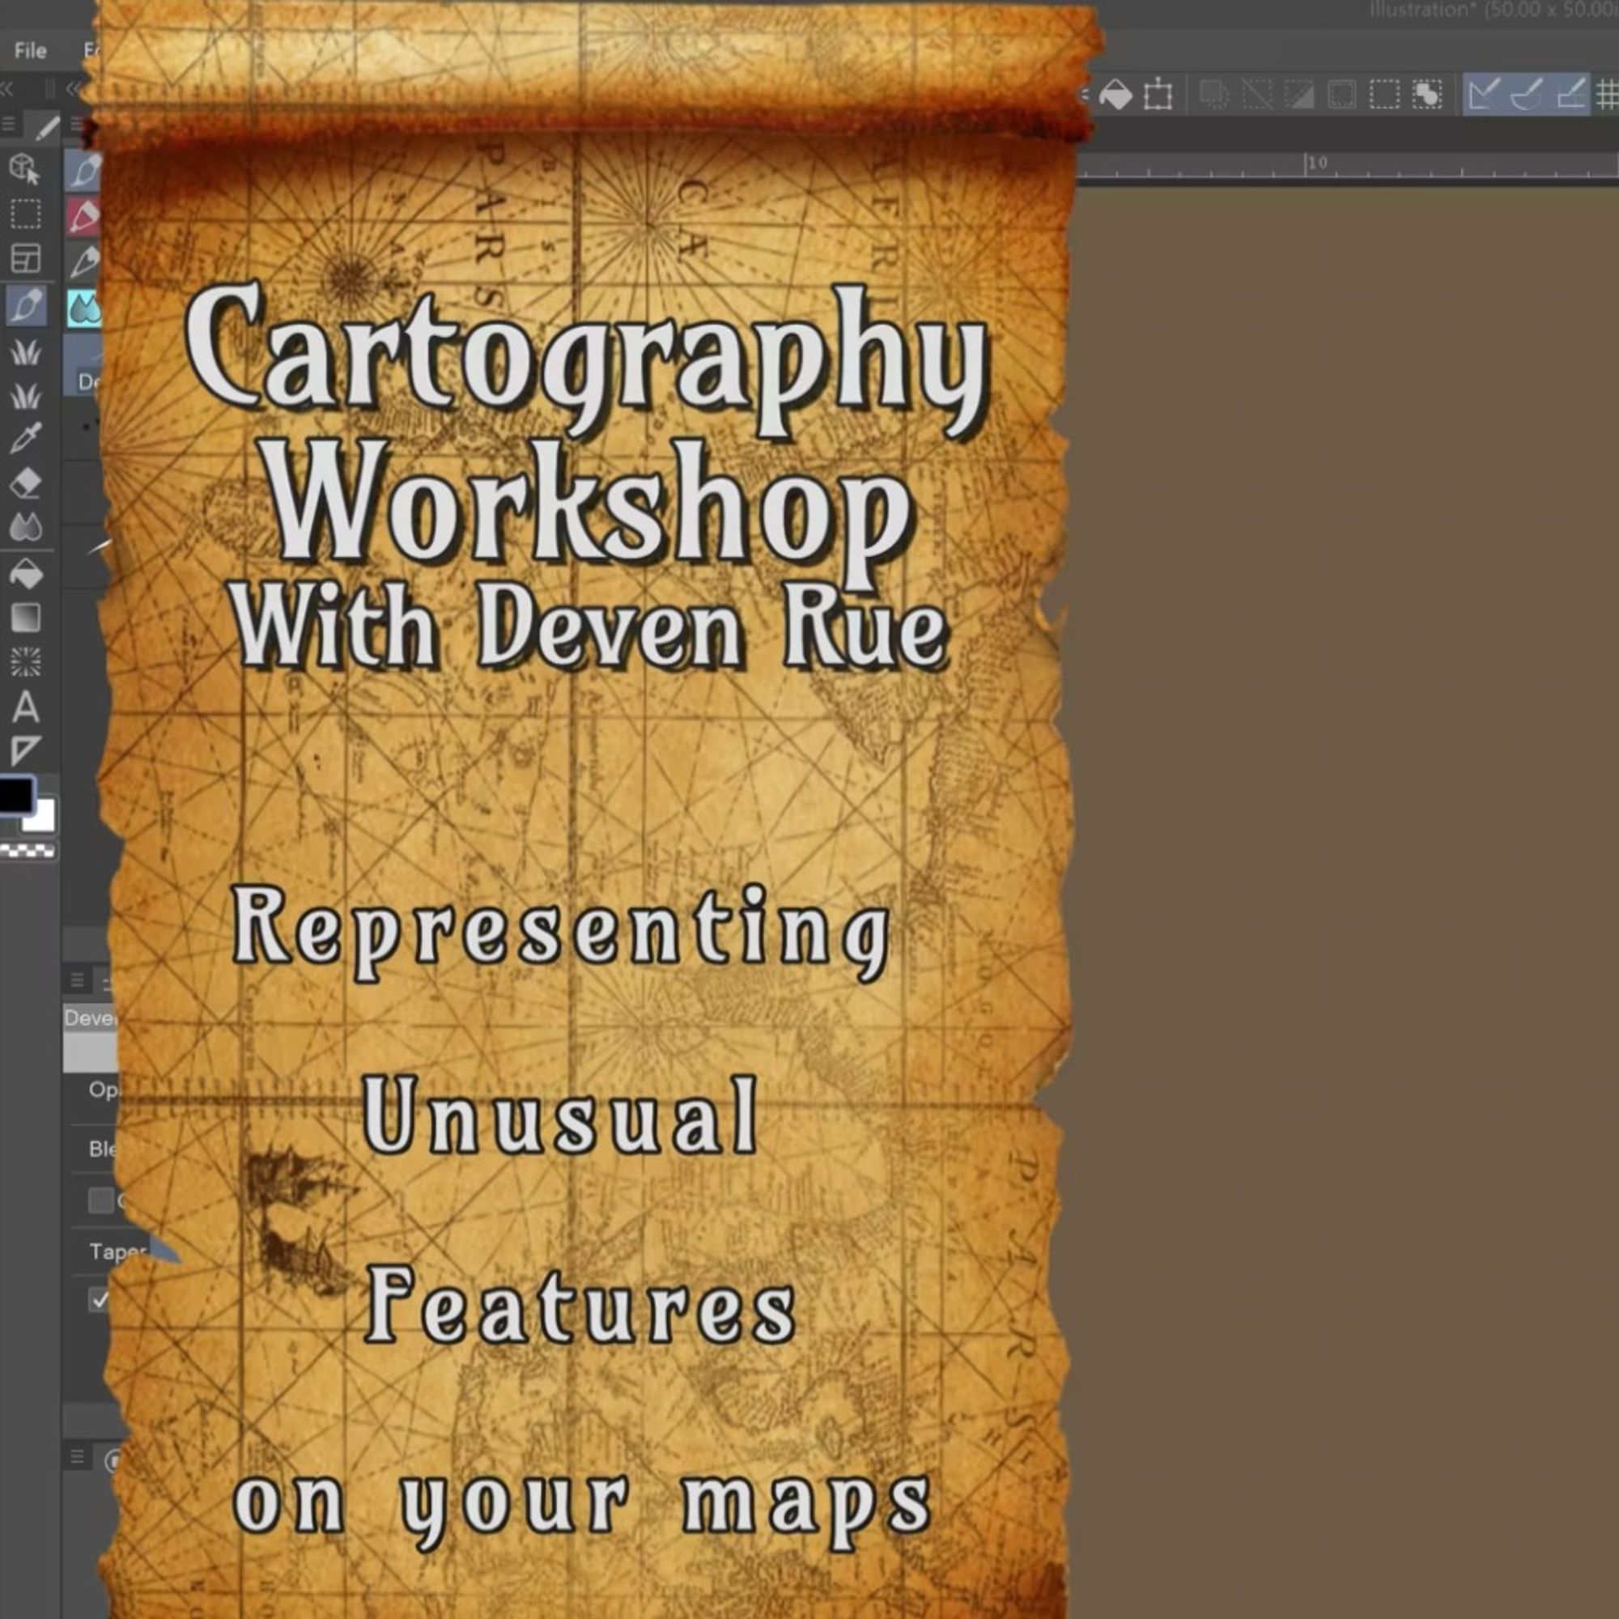Open the Tool palette hamburger menu

(x=9, y=125)
